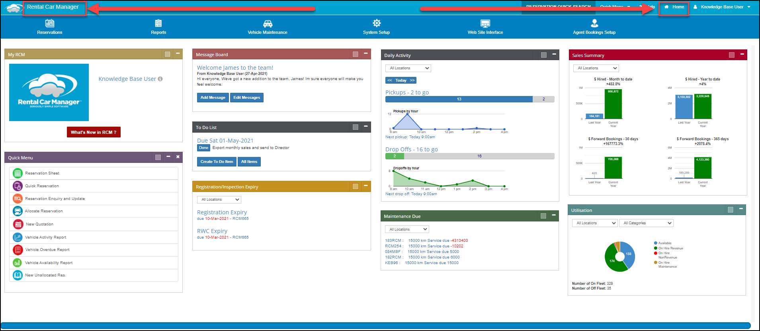Toggle the Utilisation panel square box
Image resolution: width=760 pixels, height=331 pixels.
coord(731,210)
